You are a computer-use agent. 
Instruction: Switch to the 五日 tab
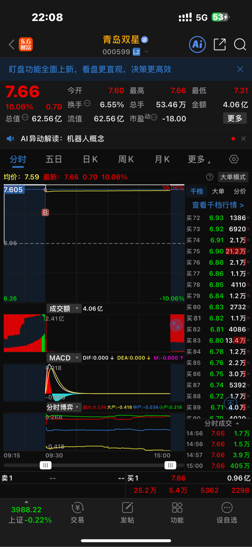click(x=54, y=159)
